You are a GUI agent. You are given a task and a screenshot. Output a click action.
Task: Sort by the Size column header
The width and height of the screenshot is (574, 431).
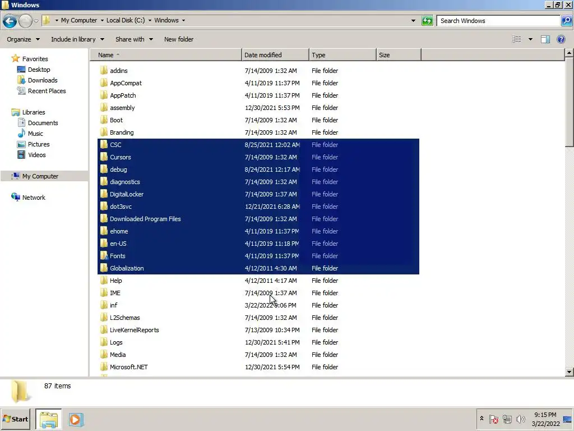pos(399,55)
